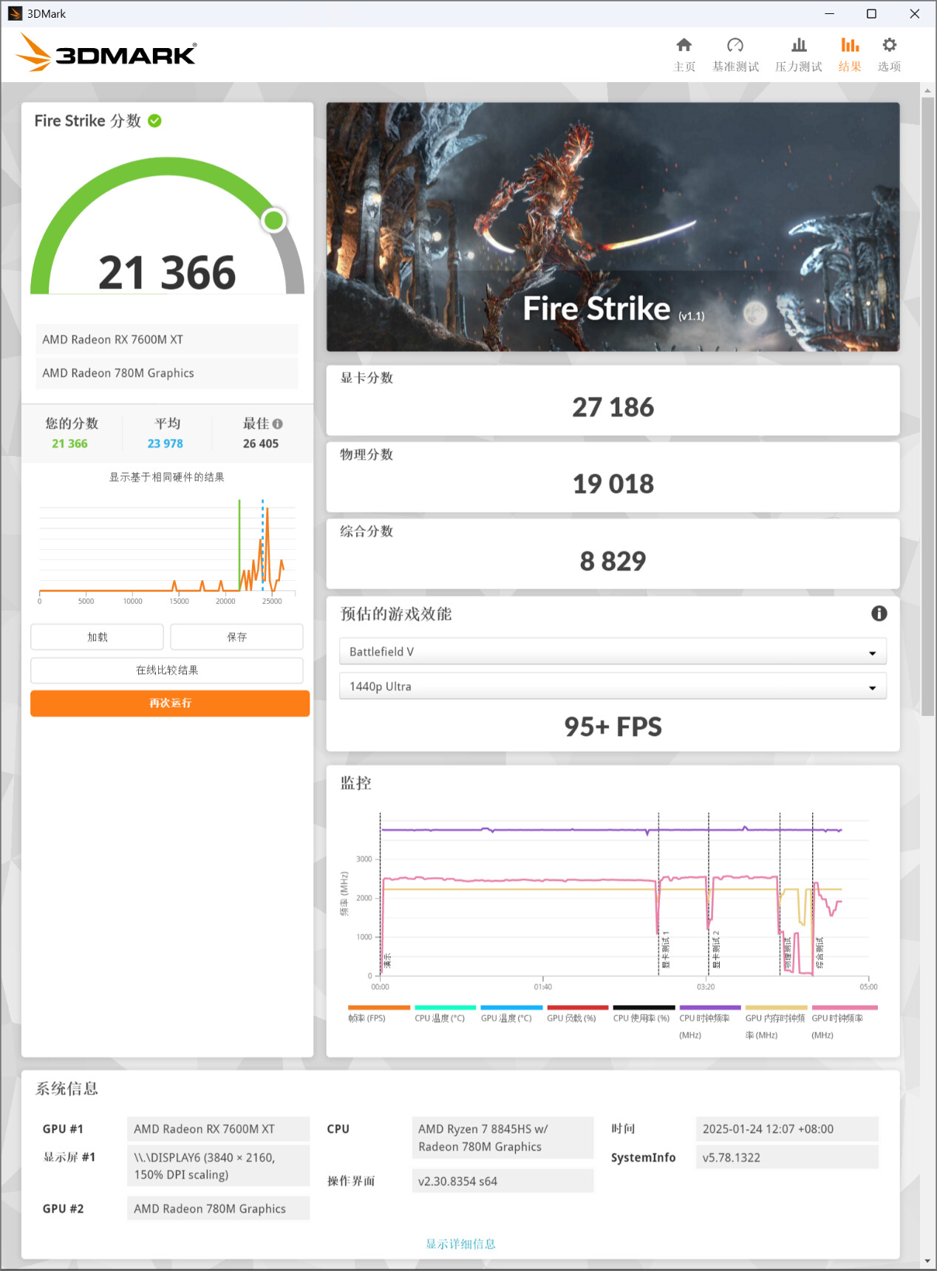The image size is (937, 1271).
Task: Click the compare results online button
Action: (x=167, y=670)
